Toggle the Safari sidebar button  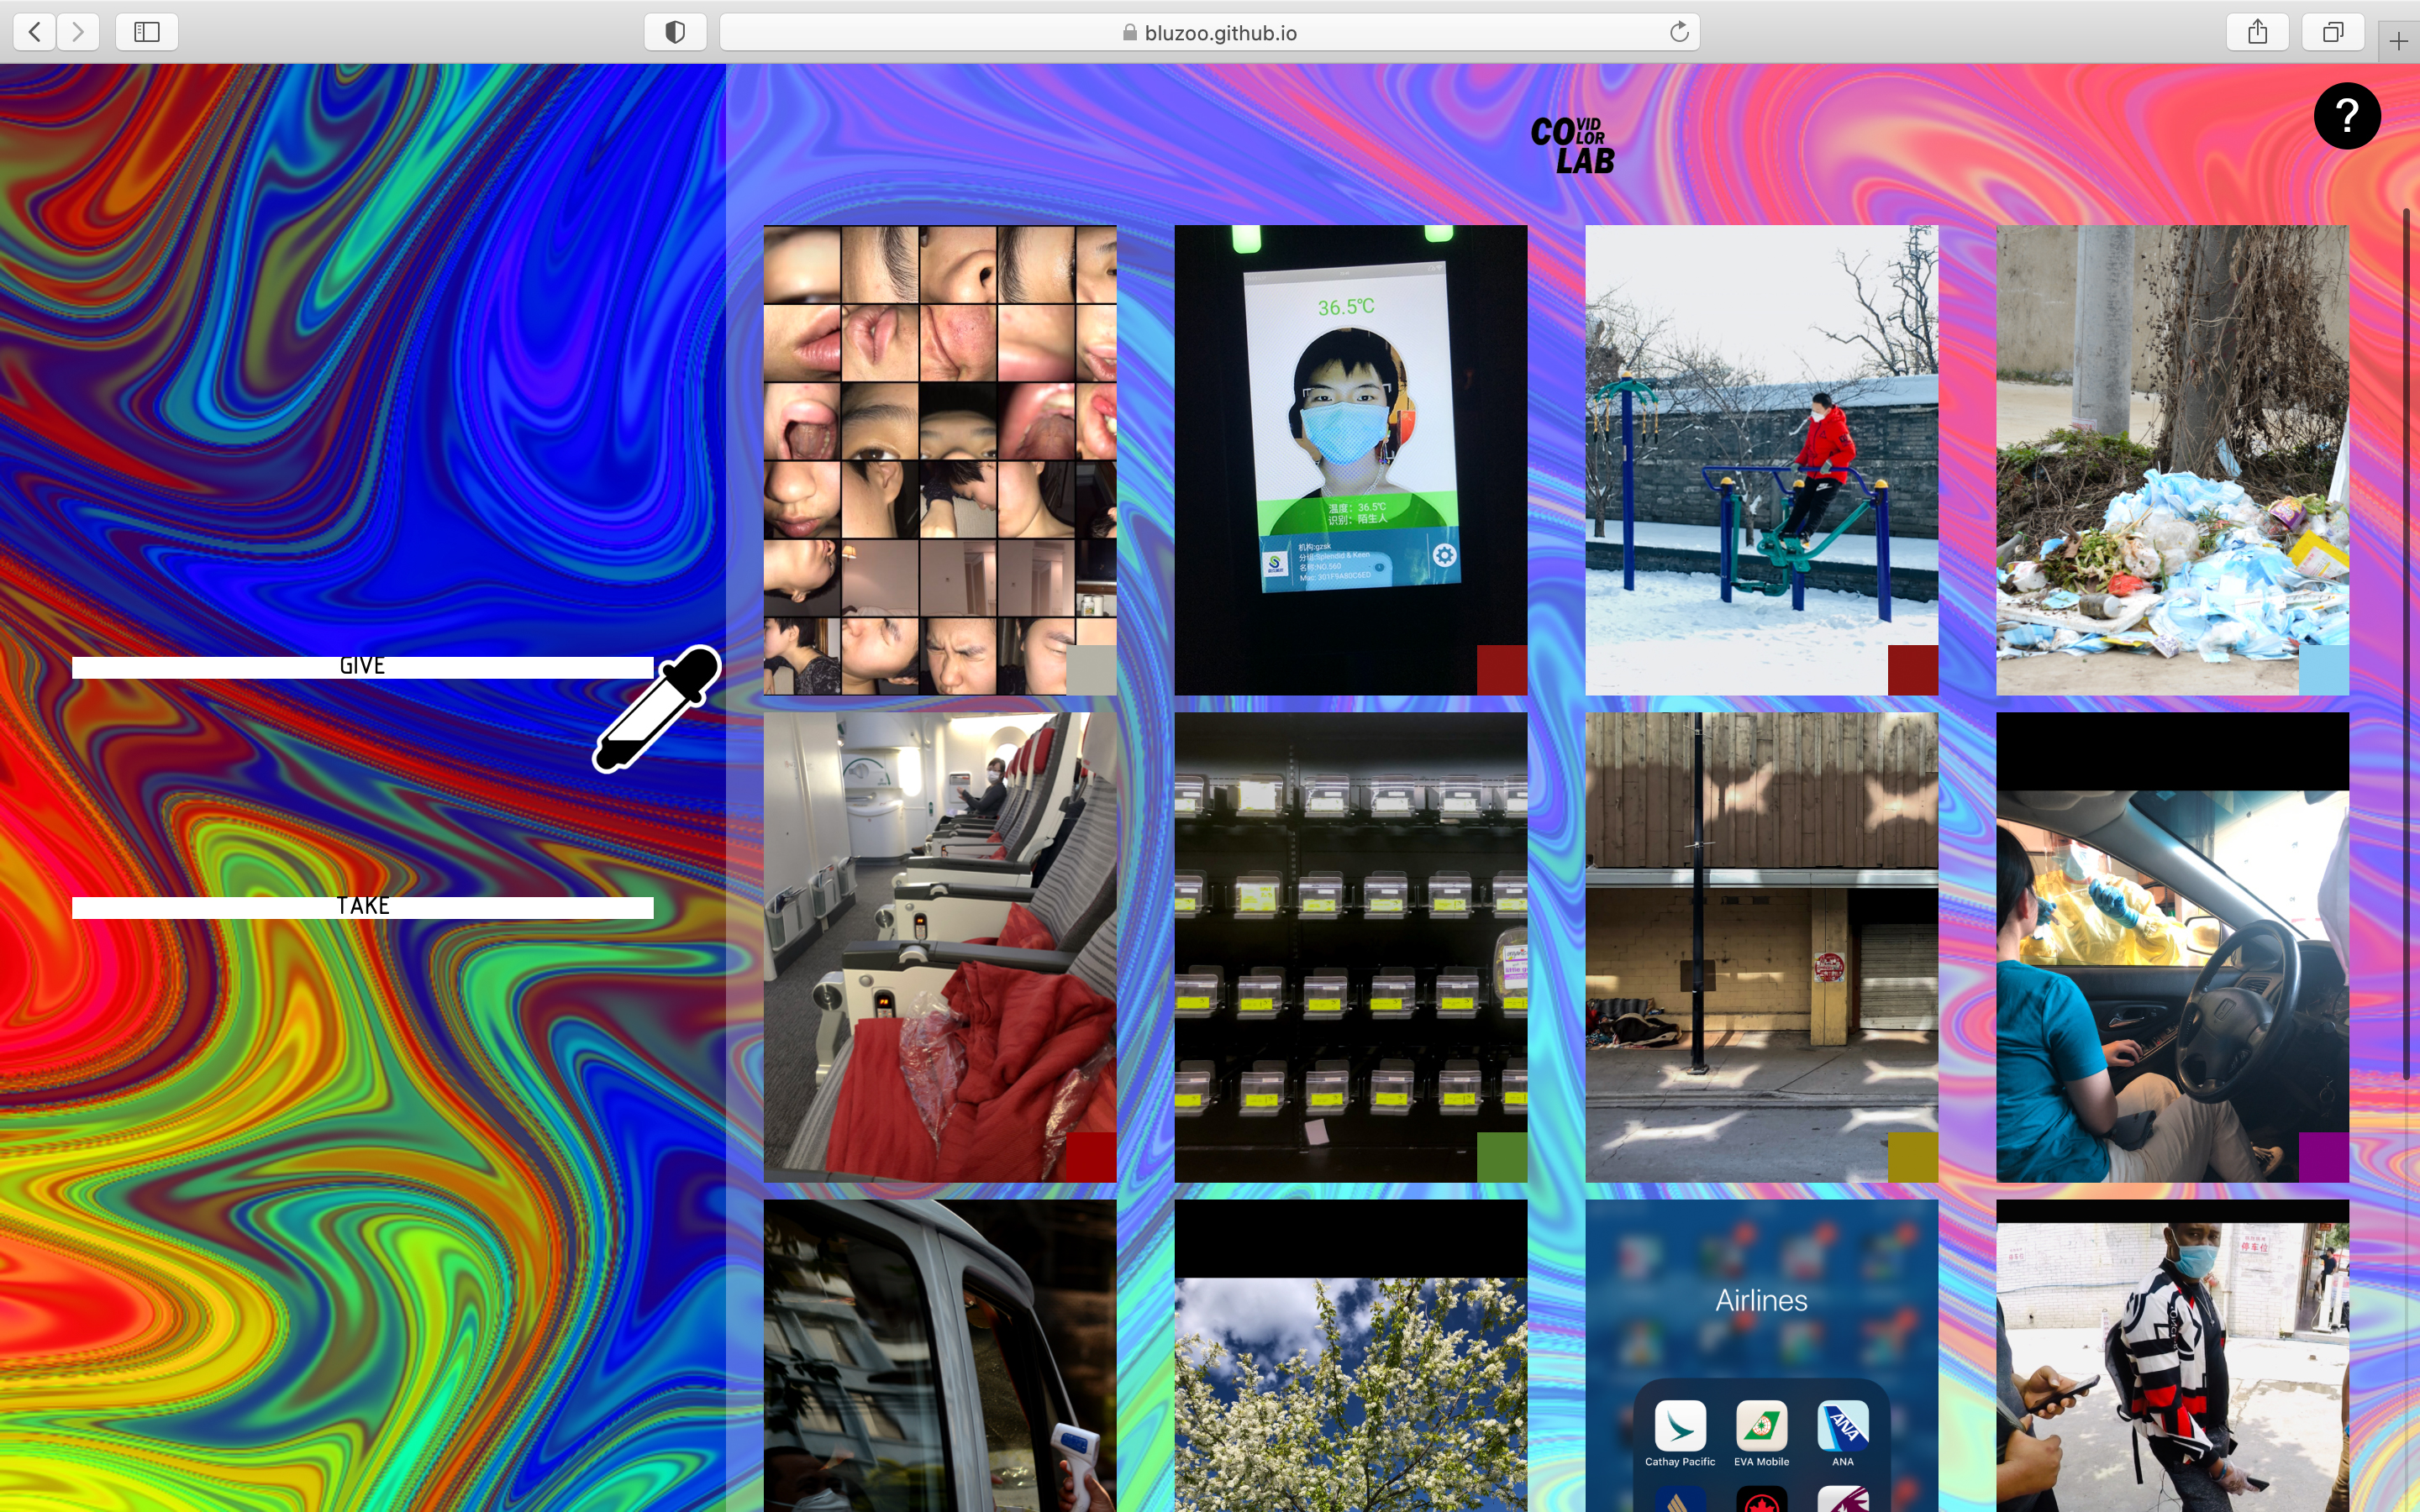click(147, 32)
